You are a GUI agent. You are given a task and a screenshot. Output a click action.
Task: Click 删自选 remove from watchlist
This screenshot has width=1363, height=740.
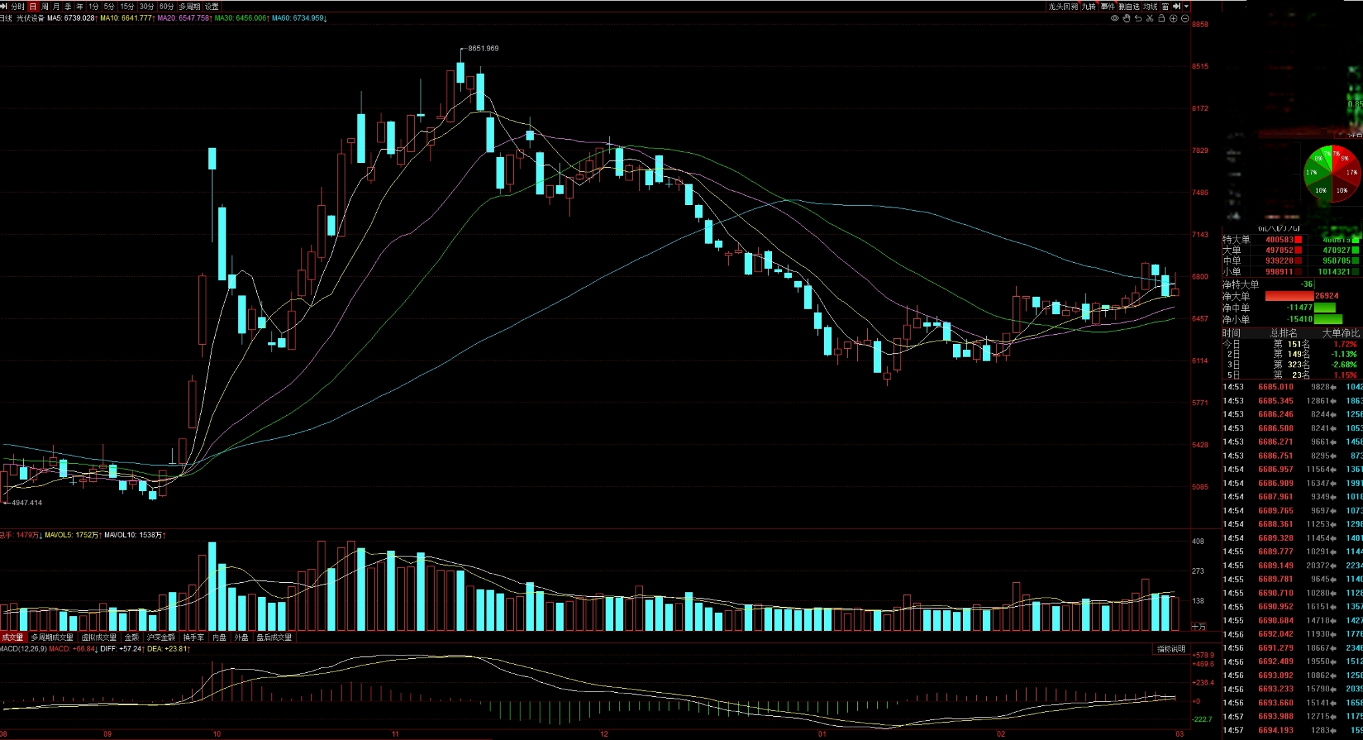1129,7
